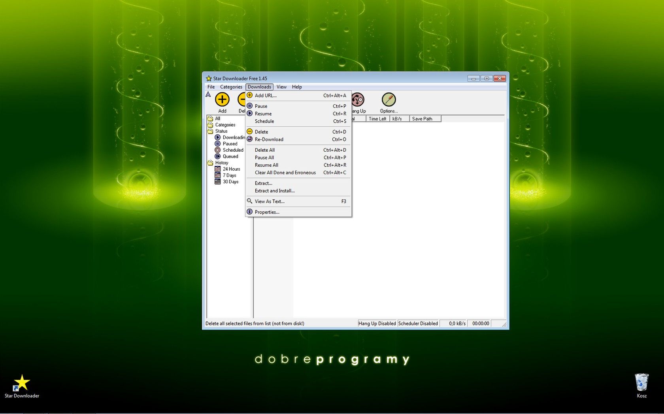Maximize the Star Downloader window
This screenshot has width=664, height=414.
tap(487, 79)
